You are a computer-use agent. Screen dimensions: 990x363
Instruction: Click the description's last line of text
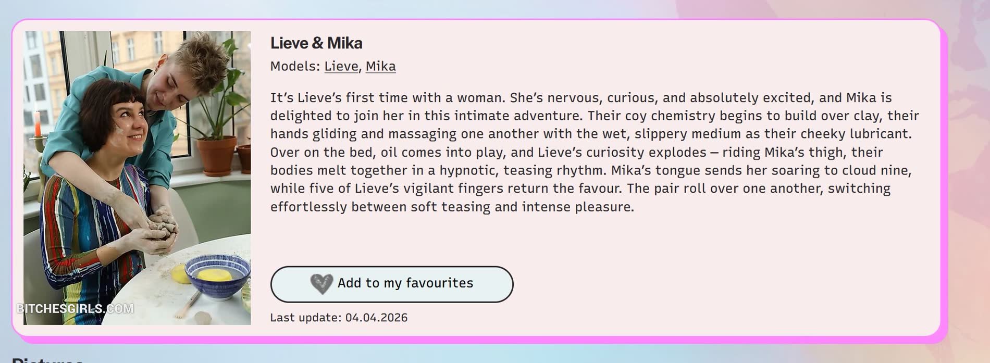pos(452,207)
